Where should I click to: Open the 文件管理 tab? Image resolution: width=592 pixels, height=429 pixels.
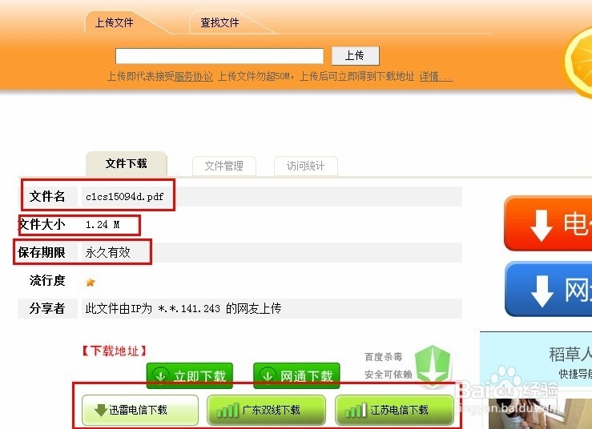coord(224,166)
